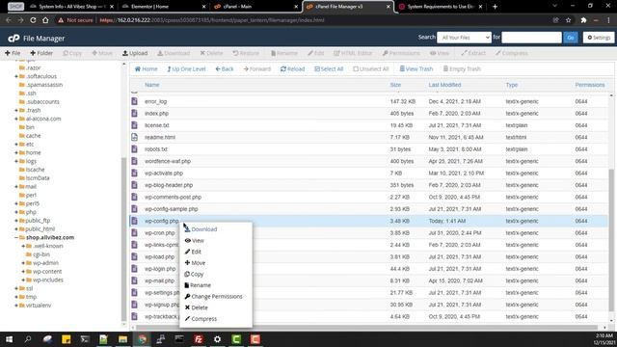This screenshot has height=347, width=617.
Task: Click the cPanel logo in File Manager header
Action: coord(13,39)
